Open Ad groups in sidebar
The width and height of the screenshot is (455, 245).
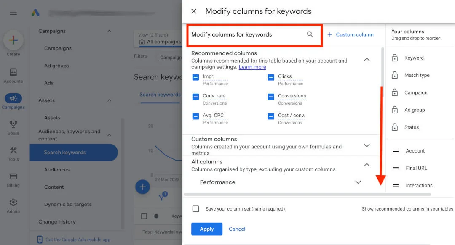(56, 66)
